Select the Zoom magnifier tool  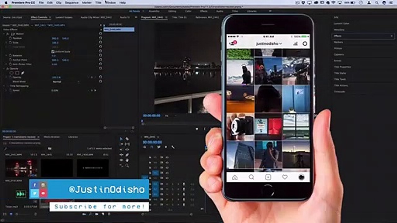[127, 165]
